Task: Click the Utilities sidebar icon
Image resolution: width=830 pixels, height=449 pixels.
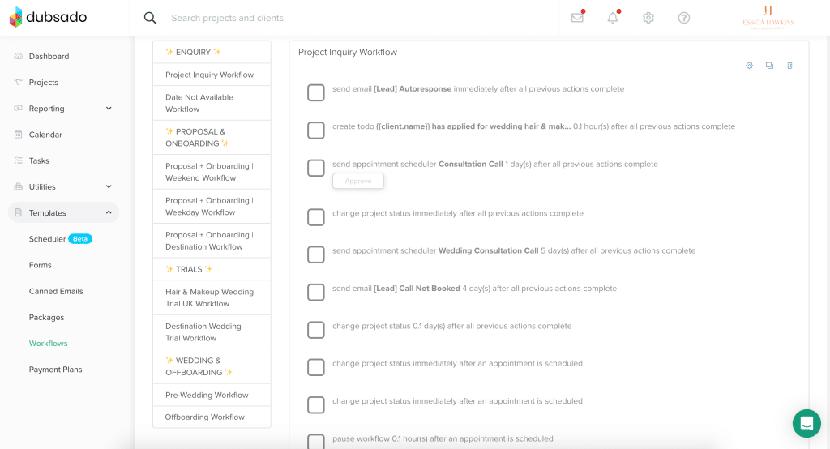Action: tap(19, 186)
